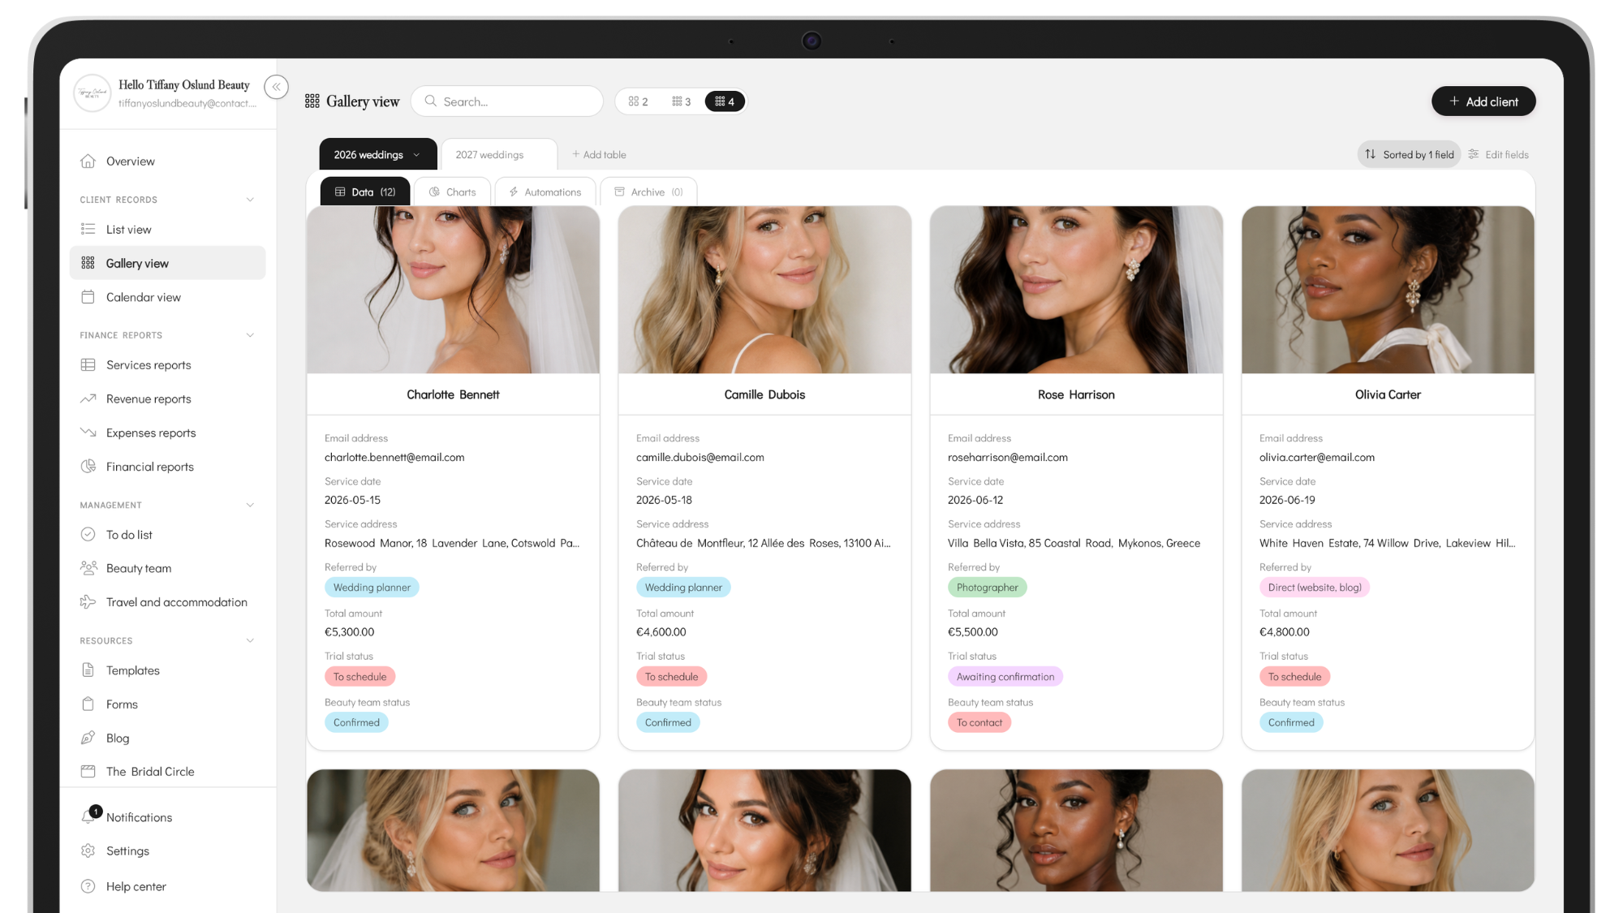Collapse the Client Records section
Image resolution: width=1623 pixels, height=913 pixels.
click(x=250, y=200)
